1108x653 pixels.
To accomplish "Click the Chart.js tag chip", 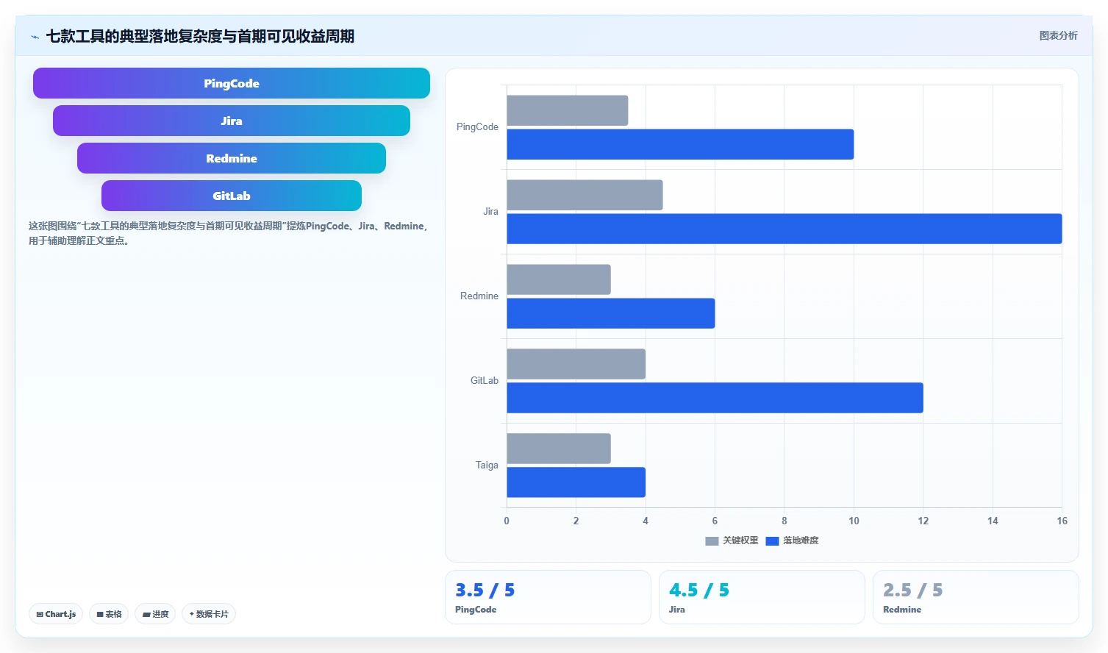I will pos(56,614).
